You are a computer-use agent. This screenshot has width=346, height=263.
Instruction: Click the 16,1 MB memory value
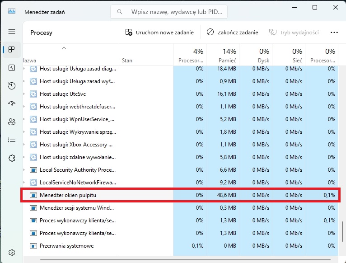226,94
